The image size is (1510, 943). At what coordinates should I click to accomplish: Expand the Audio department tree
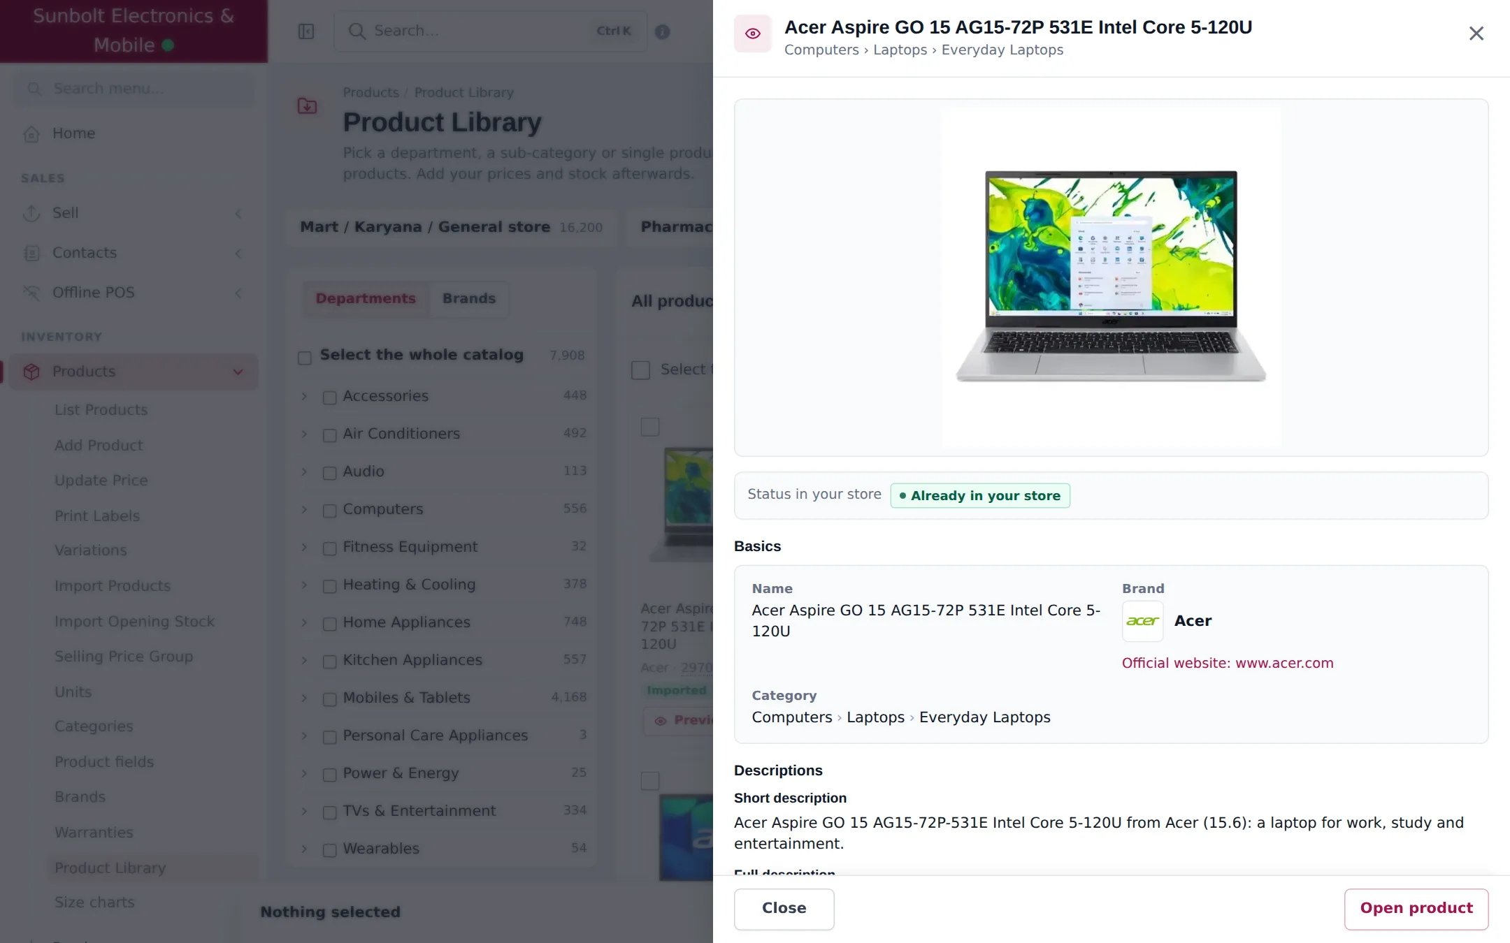[305, 471]
